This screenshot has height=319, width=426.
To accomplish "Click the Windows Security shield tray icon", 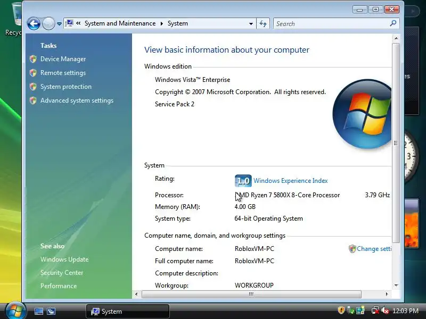I will coord(341,310).
